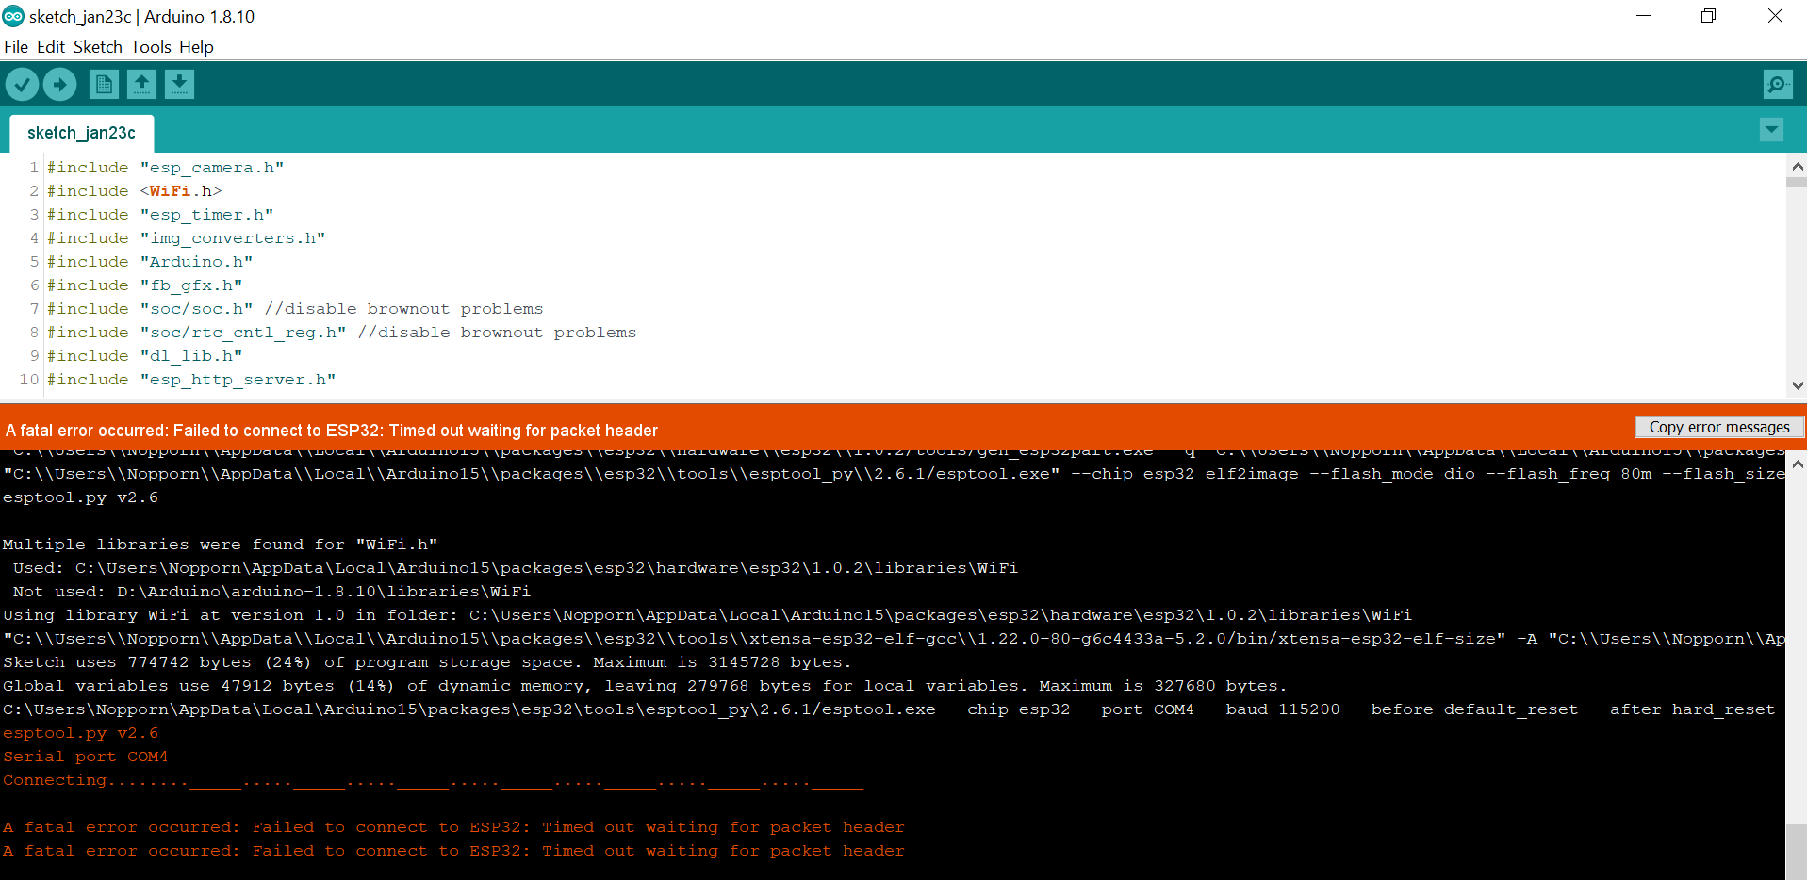Click the "Used: C:\Users\Nopporn" library path line

pyautogui.click(x=516, y=568)
